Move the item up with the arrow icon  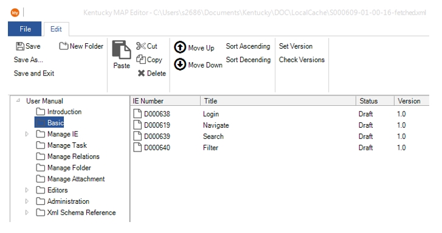[180, 47]
